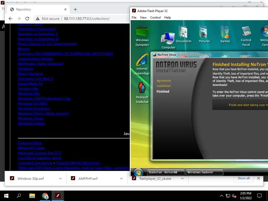Click the Not secure warning icon
Screen dimensions: 268x201
(x=38, y=19)
